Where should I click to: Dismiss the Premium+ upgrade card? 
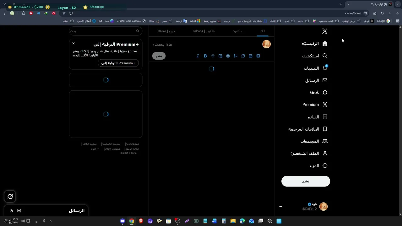click(73, 43)
